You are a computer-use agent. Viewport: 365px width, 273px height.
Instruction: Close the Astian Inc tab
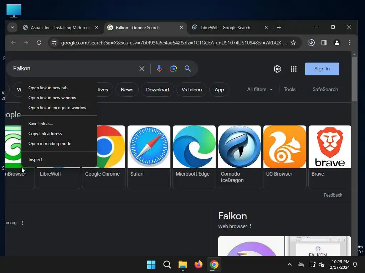click(97, 27)
